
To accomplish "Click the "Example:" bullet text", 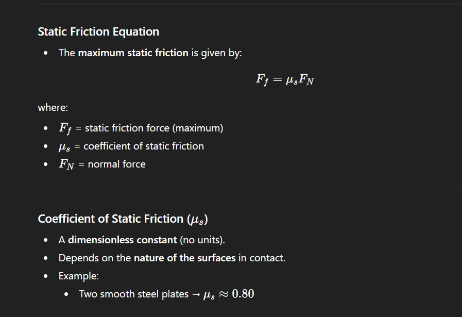I will pyautogui.click(x=79, y=276).
